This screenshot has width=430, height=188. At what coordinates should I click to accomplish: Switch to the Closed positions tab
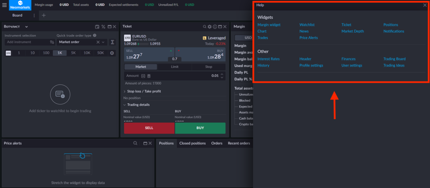pos(192,143)
